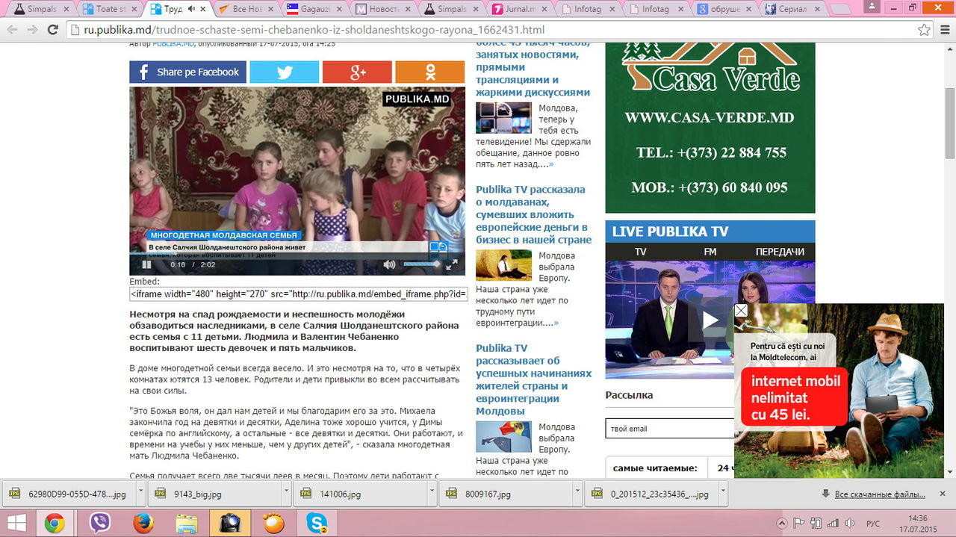Open the Chrome menu
This screenshot has height=537, width=956.
tap(944, 30)
